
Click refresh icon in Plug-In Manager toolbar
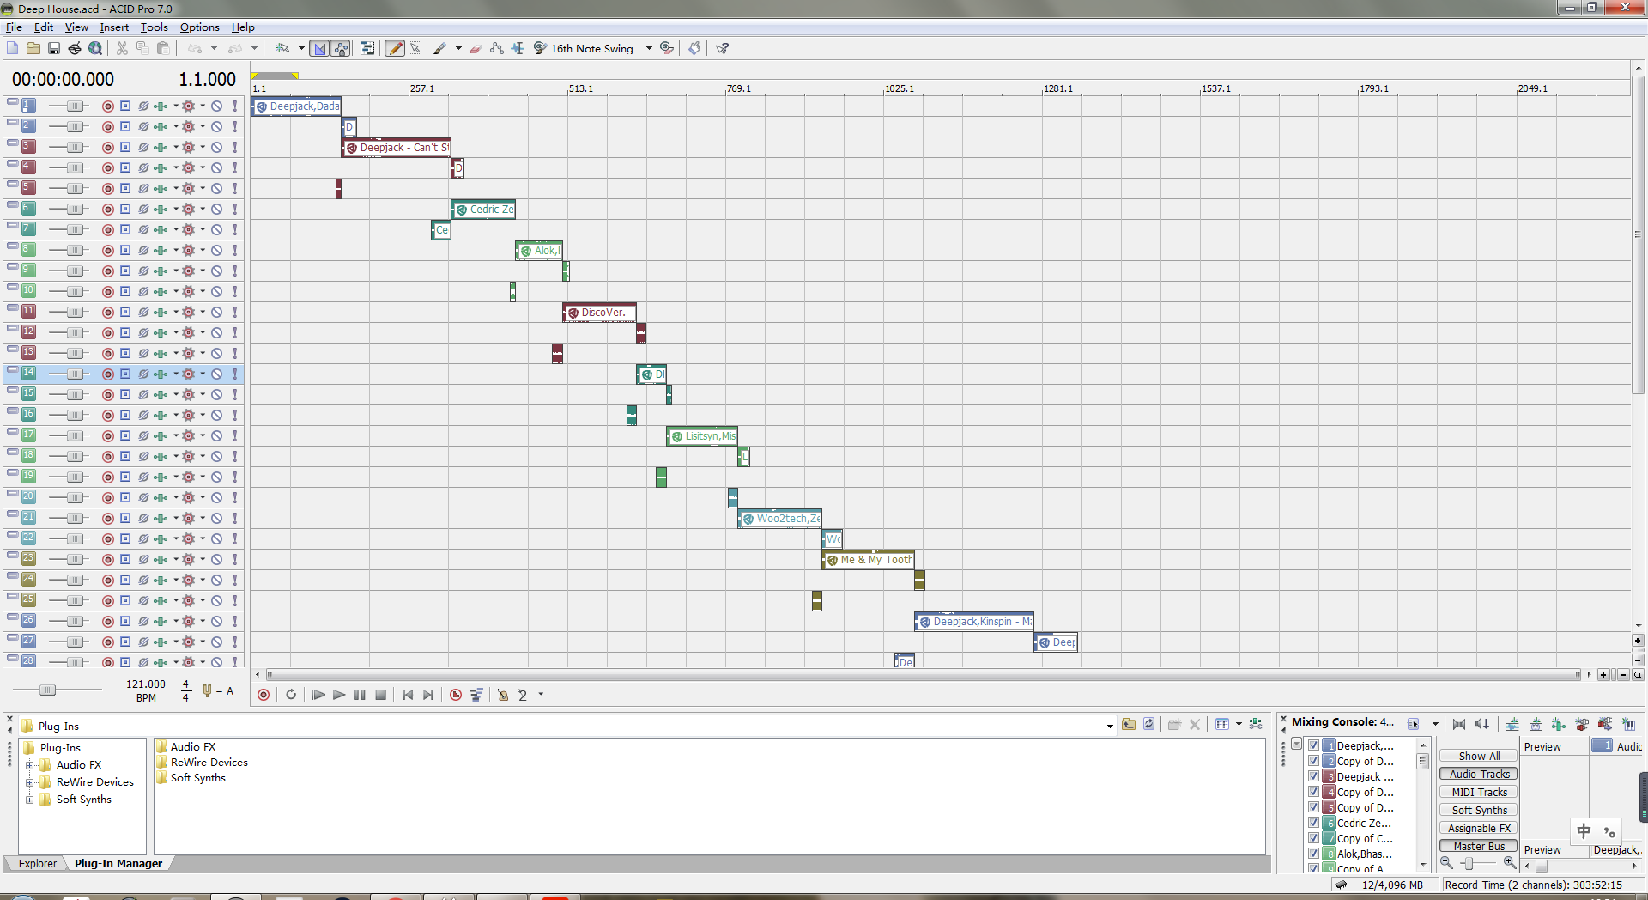click(1149, 724)
